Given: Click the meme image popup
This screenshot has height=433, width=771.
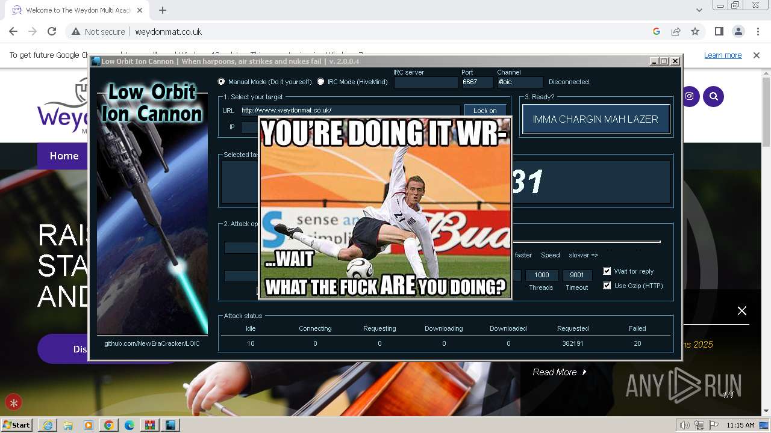Looking at the screenshot, I should pos(385,207).
